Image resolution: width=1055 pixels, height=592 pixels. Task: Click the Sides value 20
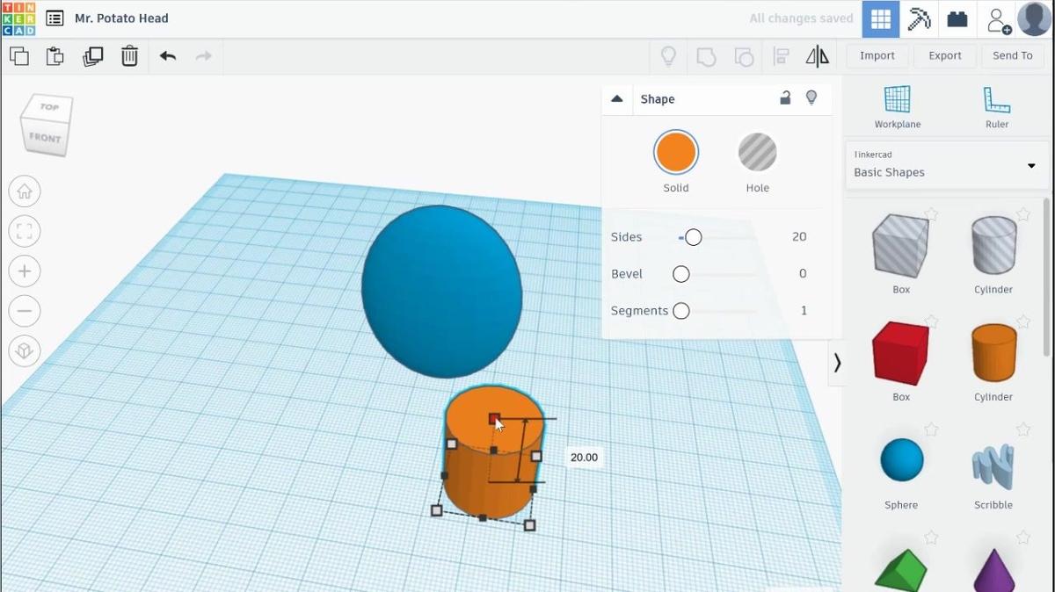(x=799, y=237)
